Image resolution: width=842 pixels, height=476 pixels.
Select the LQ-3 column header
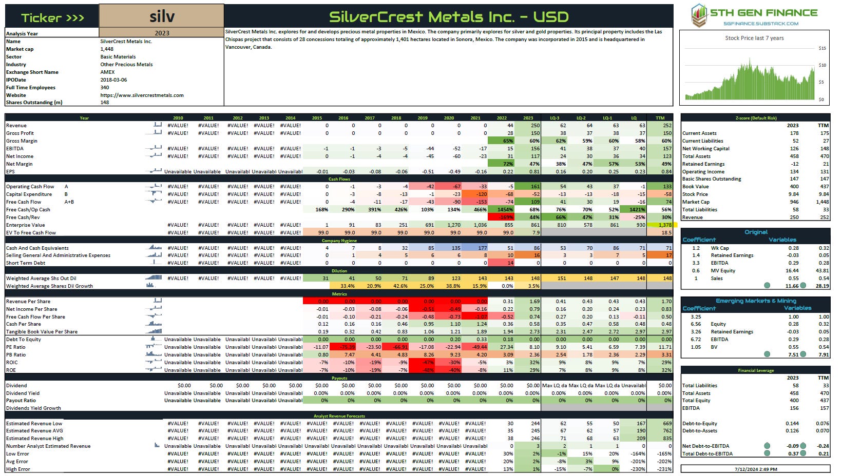[x=554, y=118]
